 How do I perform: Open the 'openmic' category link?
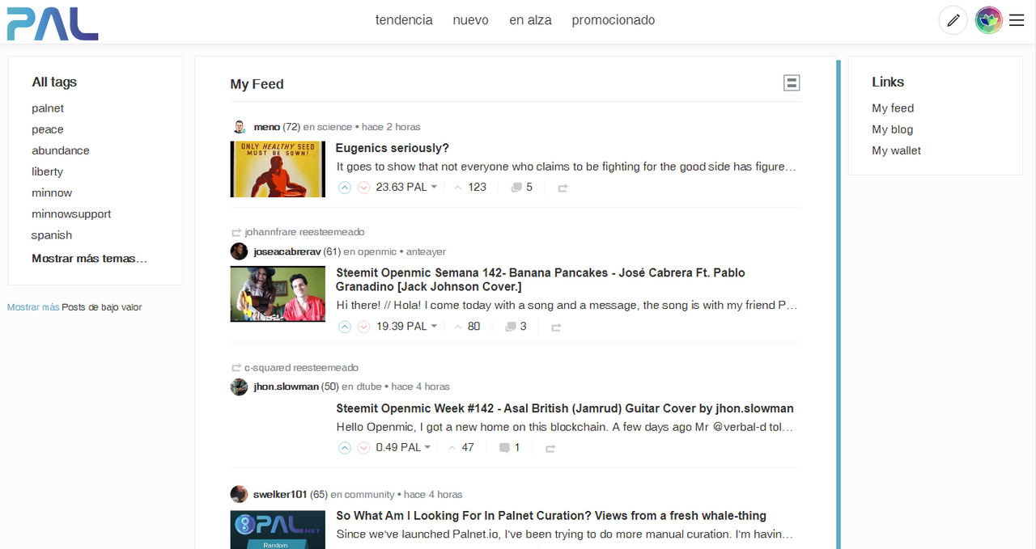tap(377, 251)
